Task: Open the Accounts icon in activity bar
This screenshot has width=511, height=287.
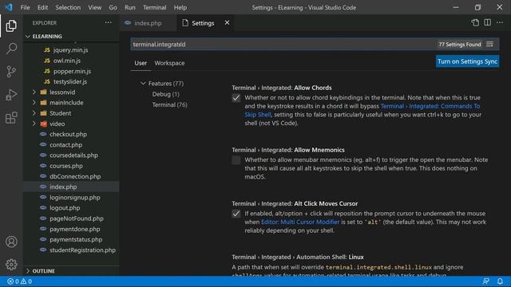Action: coord(11,242)
